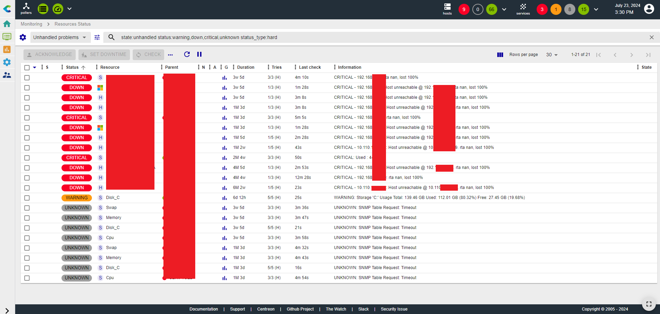
Task: Open the filter options sliders icon
Action: (x=97, y=37)
